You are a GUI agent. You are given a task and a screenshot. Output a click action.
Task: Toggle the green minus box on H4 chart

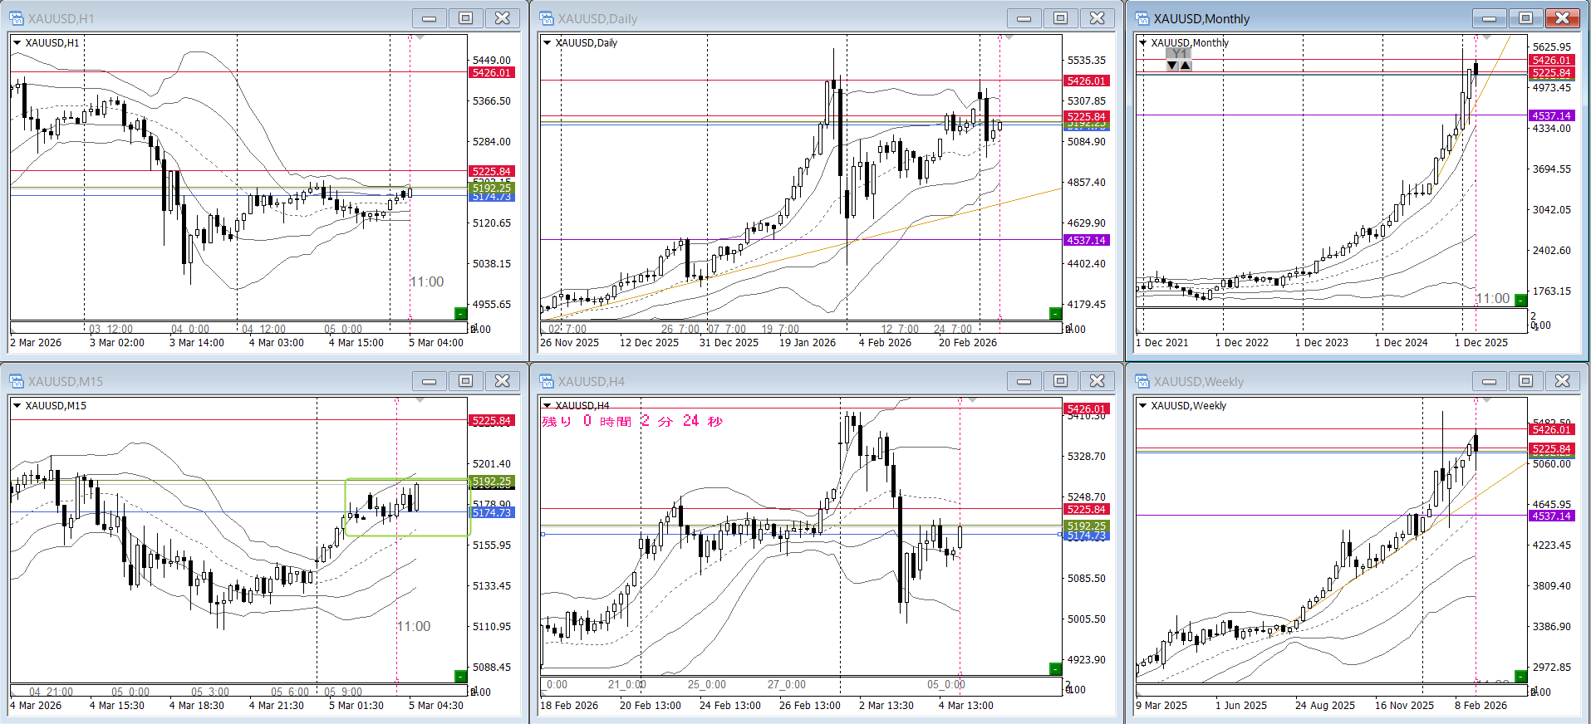tap(1055, 668)
